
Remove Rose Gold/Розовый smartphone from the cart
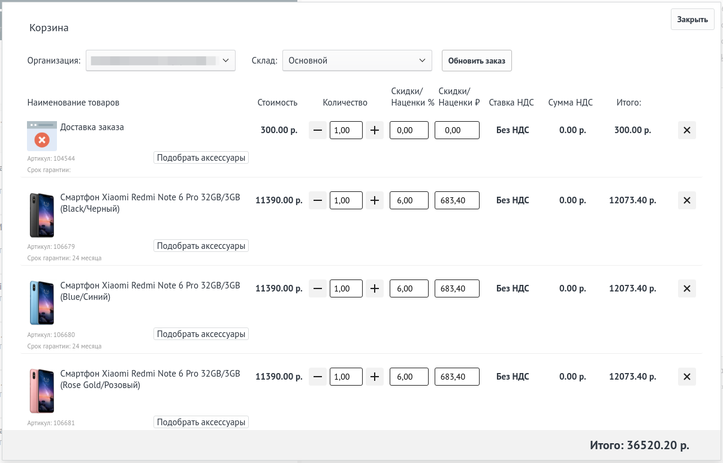point(687,377)
